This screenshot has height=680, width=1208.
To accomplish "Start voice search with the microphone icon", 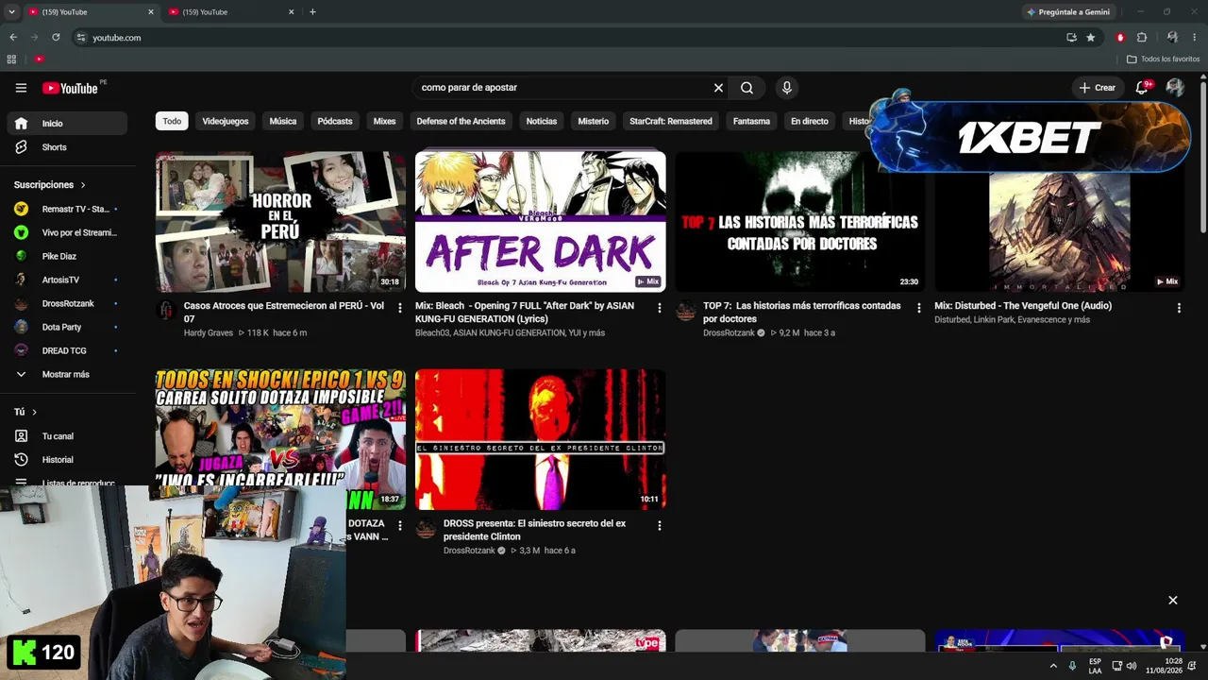I will pos(786,88).
